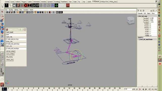Click the 'PH' shelf icon
The image size is (162, 91).
(18, 5)
